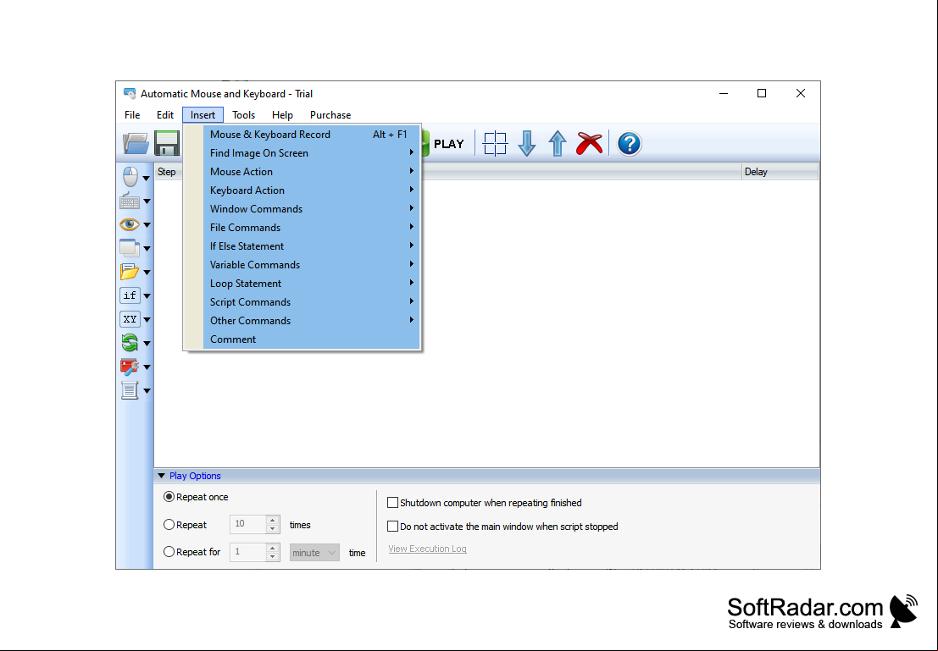The width and height of the screenshot is (938, 651).
Task: Open the Purchase menu
Action: [x=330, y=115]
